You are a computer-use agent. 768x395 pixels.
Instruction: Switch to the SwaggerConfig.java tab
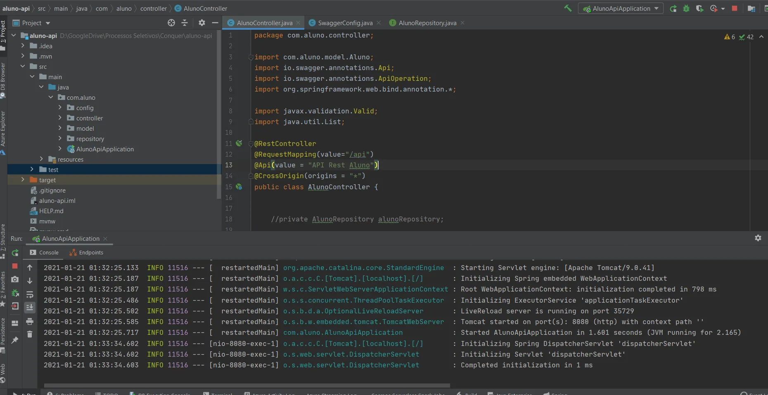[x=345, y=23]
